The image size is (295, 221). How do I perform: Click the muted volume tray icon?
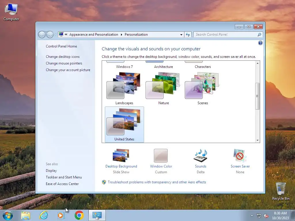click(266, 216)
